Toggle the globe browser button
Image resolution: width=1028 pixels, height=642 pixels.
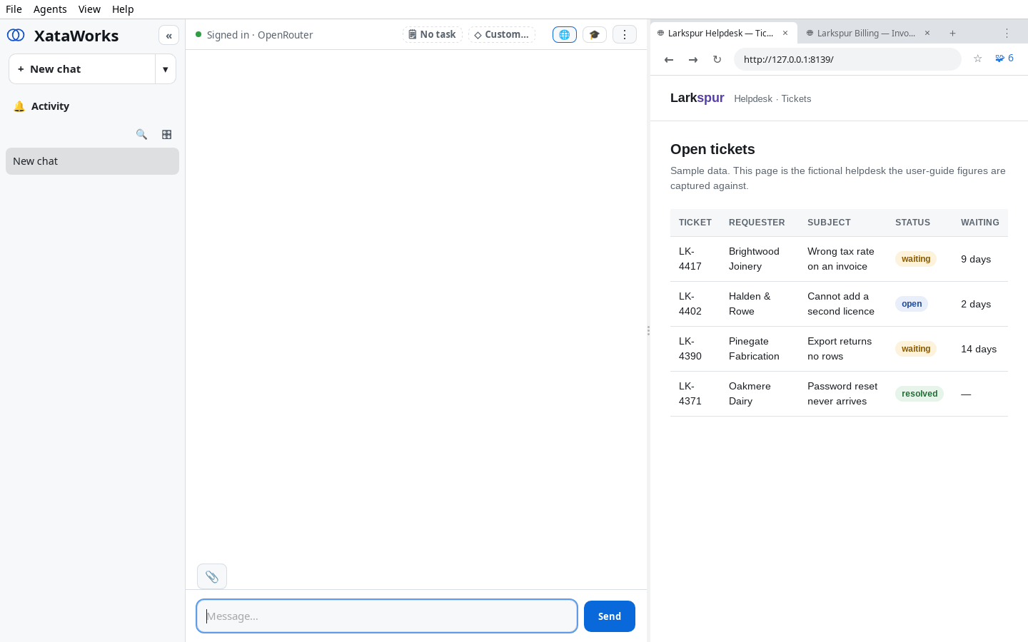(564, 34)
